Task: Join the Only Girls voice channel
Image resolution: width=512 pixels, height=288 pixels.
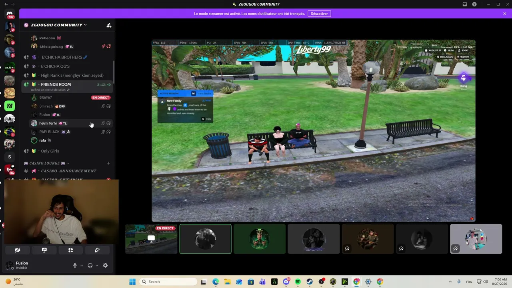Action: [x=66, y=151]
